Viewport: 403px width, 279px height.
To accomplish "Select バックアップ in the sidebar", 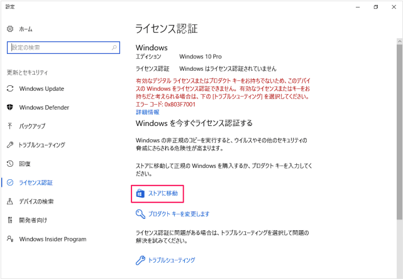I will pyautogui.click(x=32, y=126).
